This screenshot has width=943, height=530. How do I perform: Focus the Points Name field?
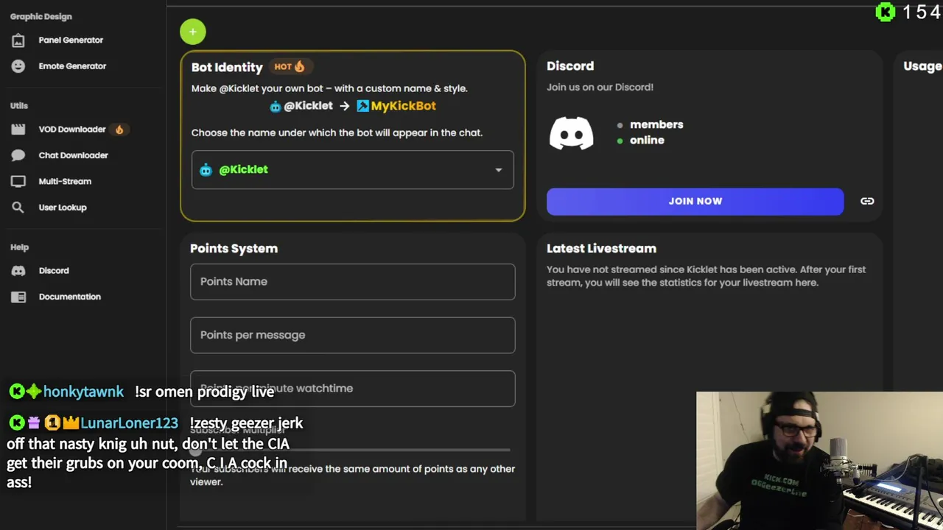coord(353,282)
